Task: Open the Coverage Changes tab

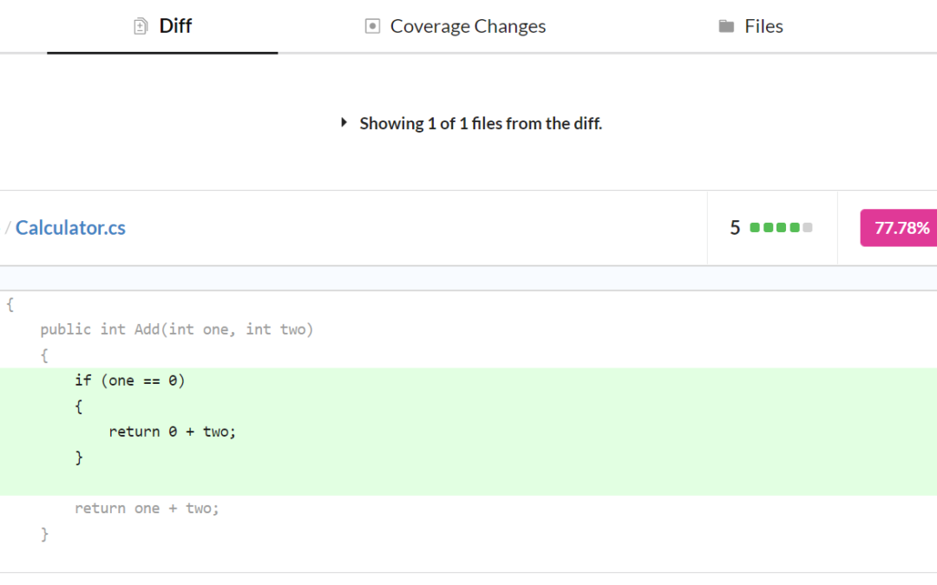Action: point(467,27)
